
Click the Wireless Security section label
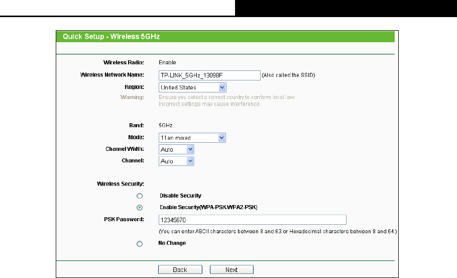121,184
